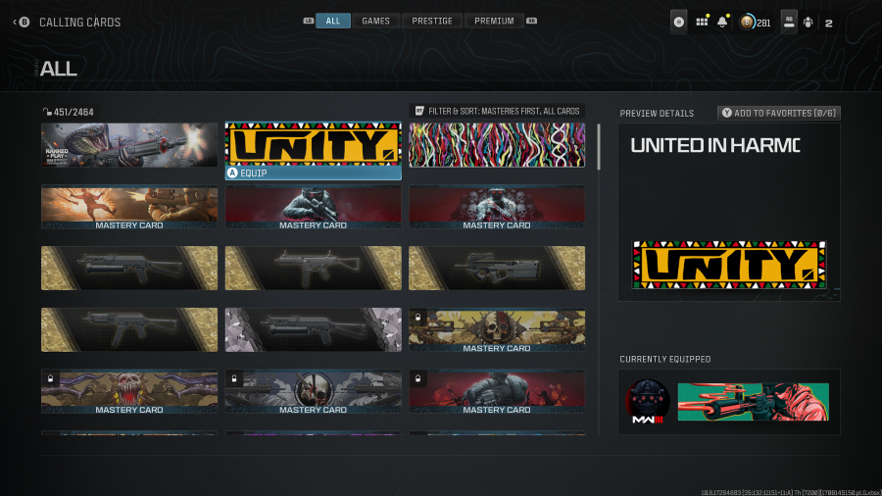
Task: Select the gold SMG card in row four
Action: (x=129, y=329)
